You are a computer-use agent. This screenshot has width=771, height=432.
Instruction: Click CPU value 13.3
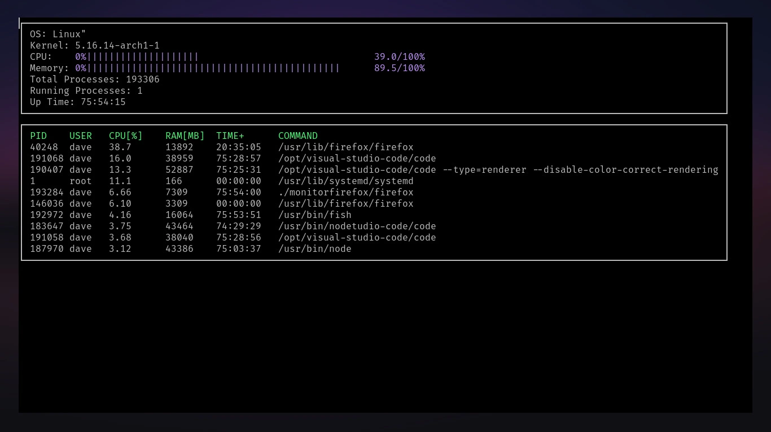120,170
